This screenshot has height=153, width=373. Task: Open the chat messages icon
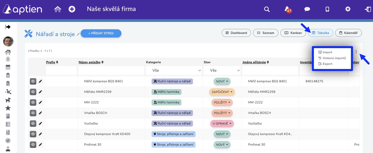307,9
